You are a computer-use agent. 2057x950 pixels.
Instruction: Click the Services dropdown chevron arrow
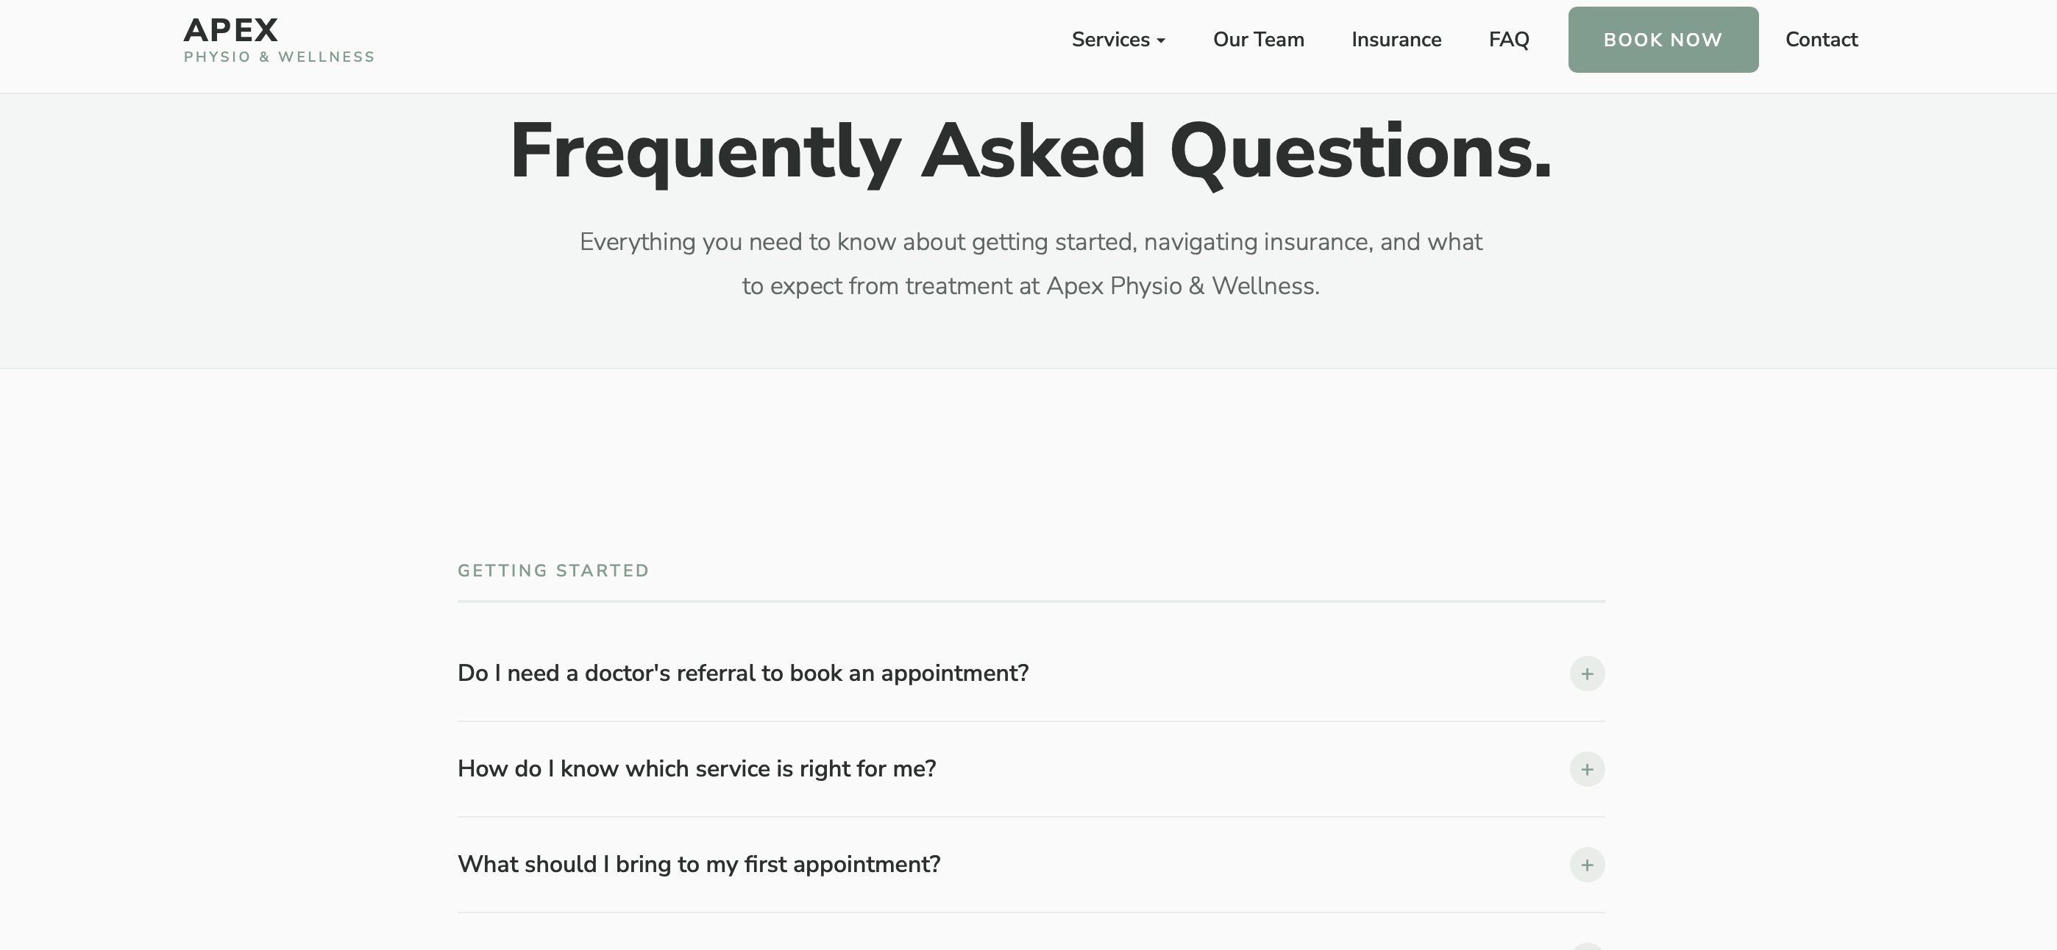click(x=1161, y=40)
